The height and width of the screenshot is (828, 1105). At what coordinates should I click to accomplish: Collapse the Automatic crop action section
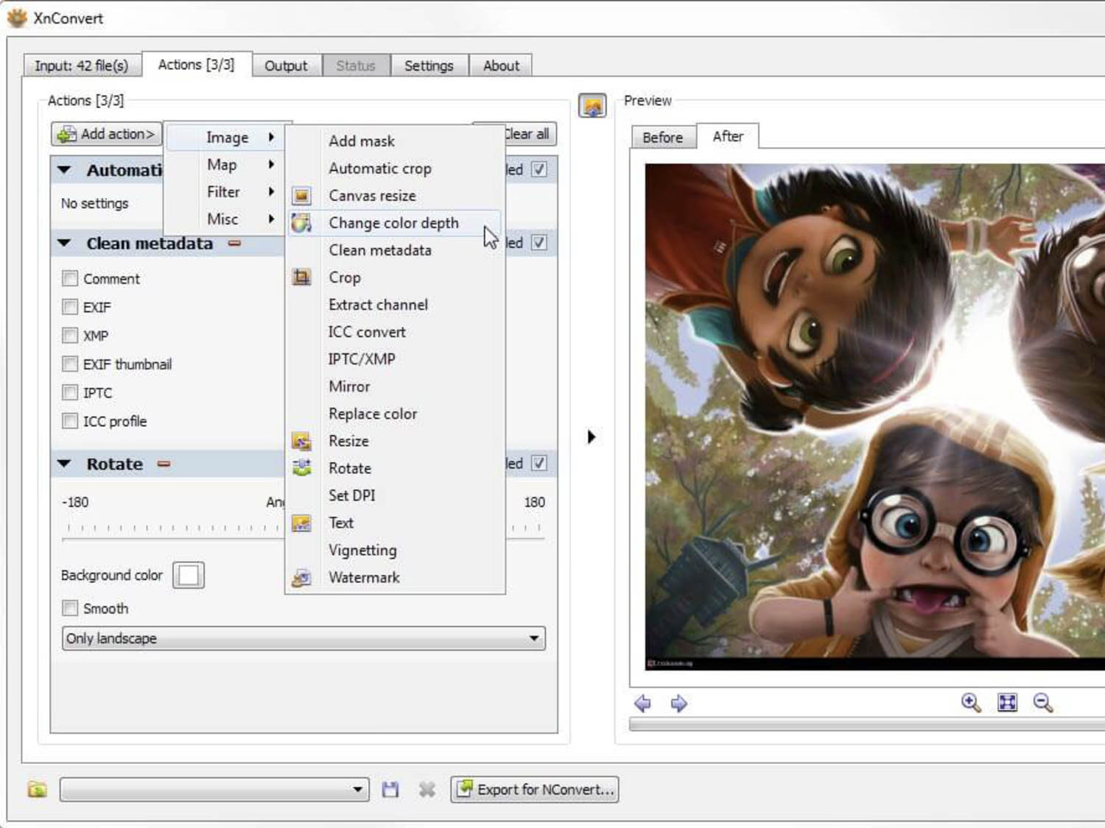(65, 170)
